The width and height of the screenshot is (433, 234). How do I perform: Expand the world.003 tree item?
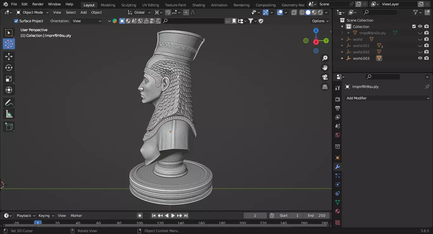(x=342, y=58)
